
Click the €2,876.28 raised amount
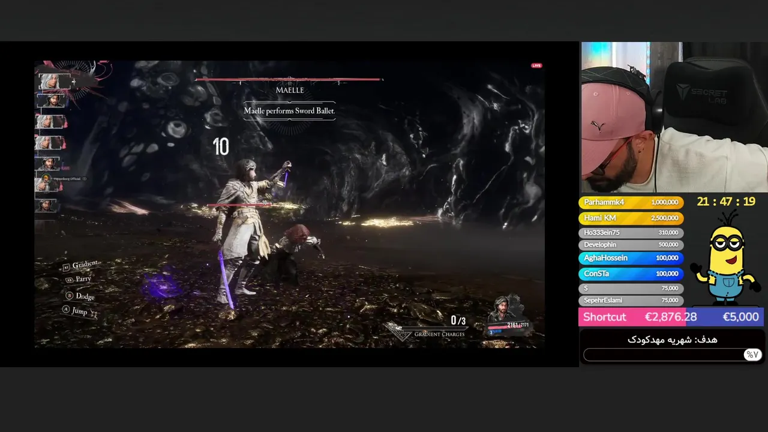coord(671,317)
